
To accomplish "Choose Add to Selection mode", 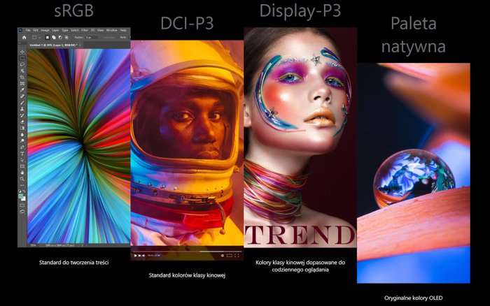I will (x=54, y=38).
